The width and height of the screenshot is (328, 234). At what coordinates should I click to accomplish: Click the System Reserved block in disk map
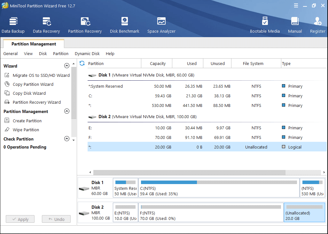[125, 188]
